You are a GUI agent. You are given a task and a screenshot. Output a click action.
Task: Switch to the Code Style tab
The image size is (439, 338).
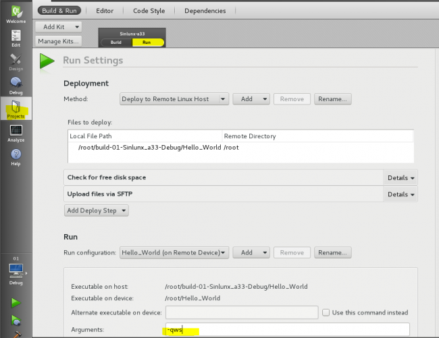(149, 11)
